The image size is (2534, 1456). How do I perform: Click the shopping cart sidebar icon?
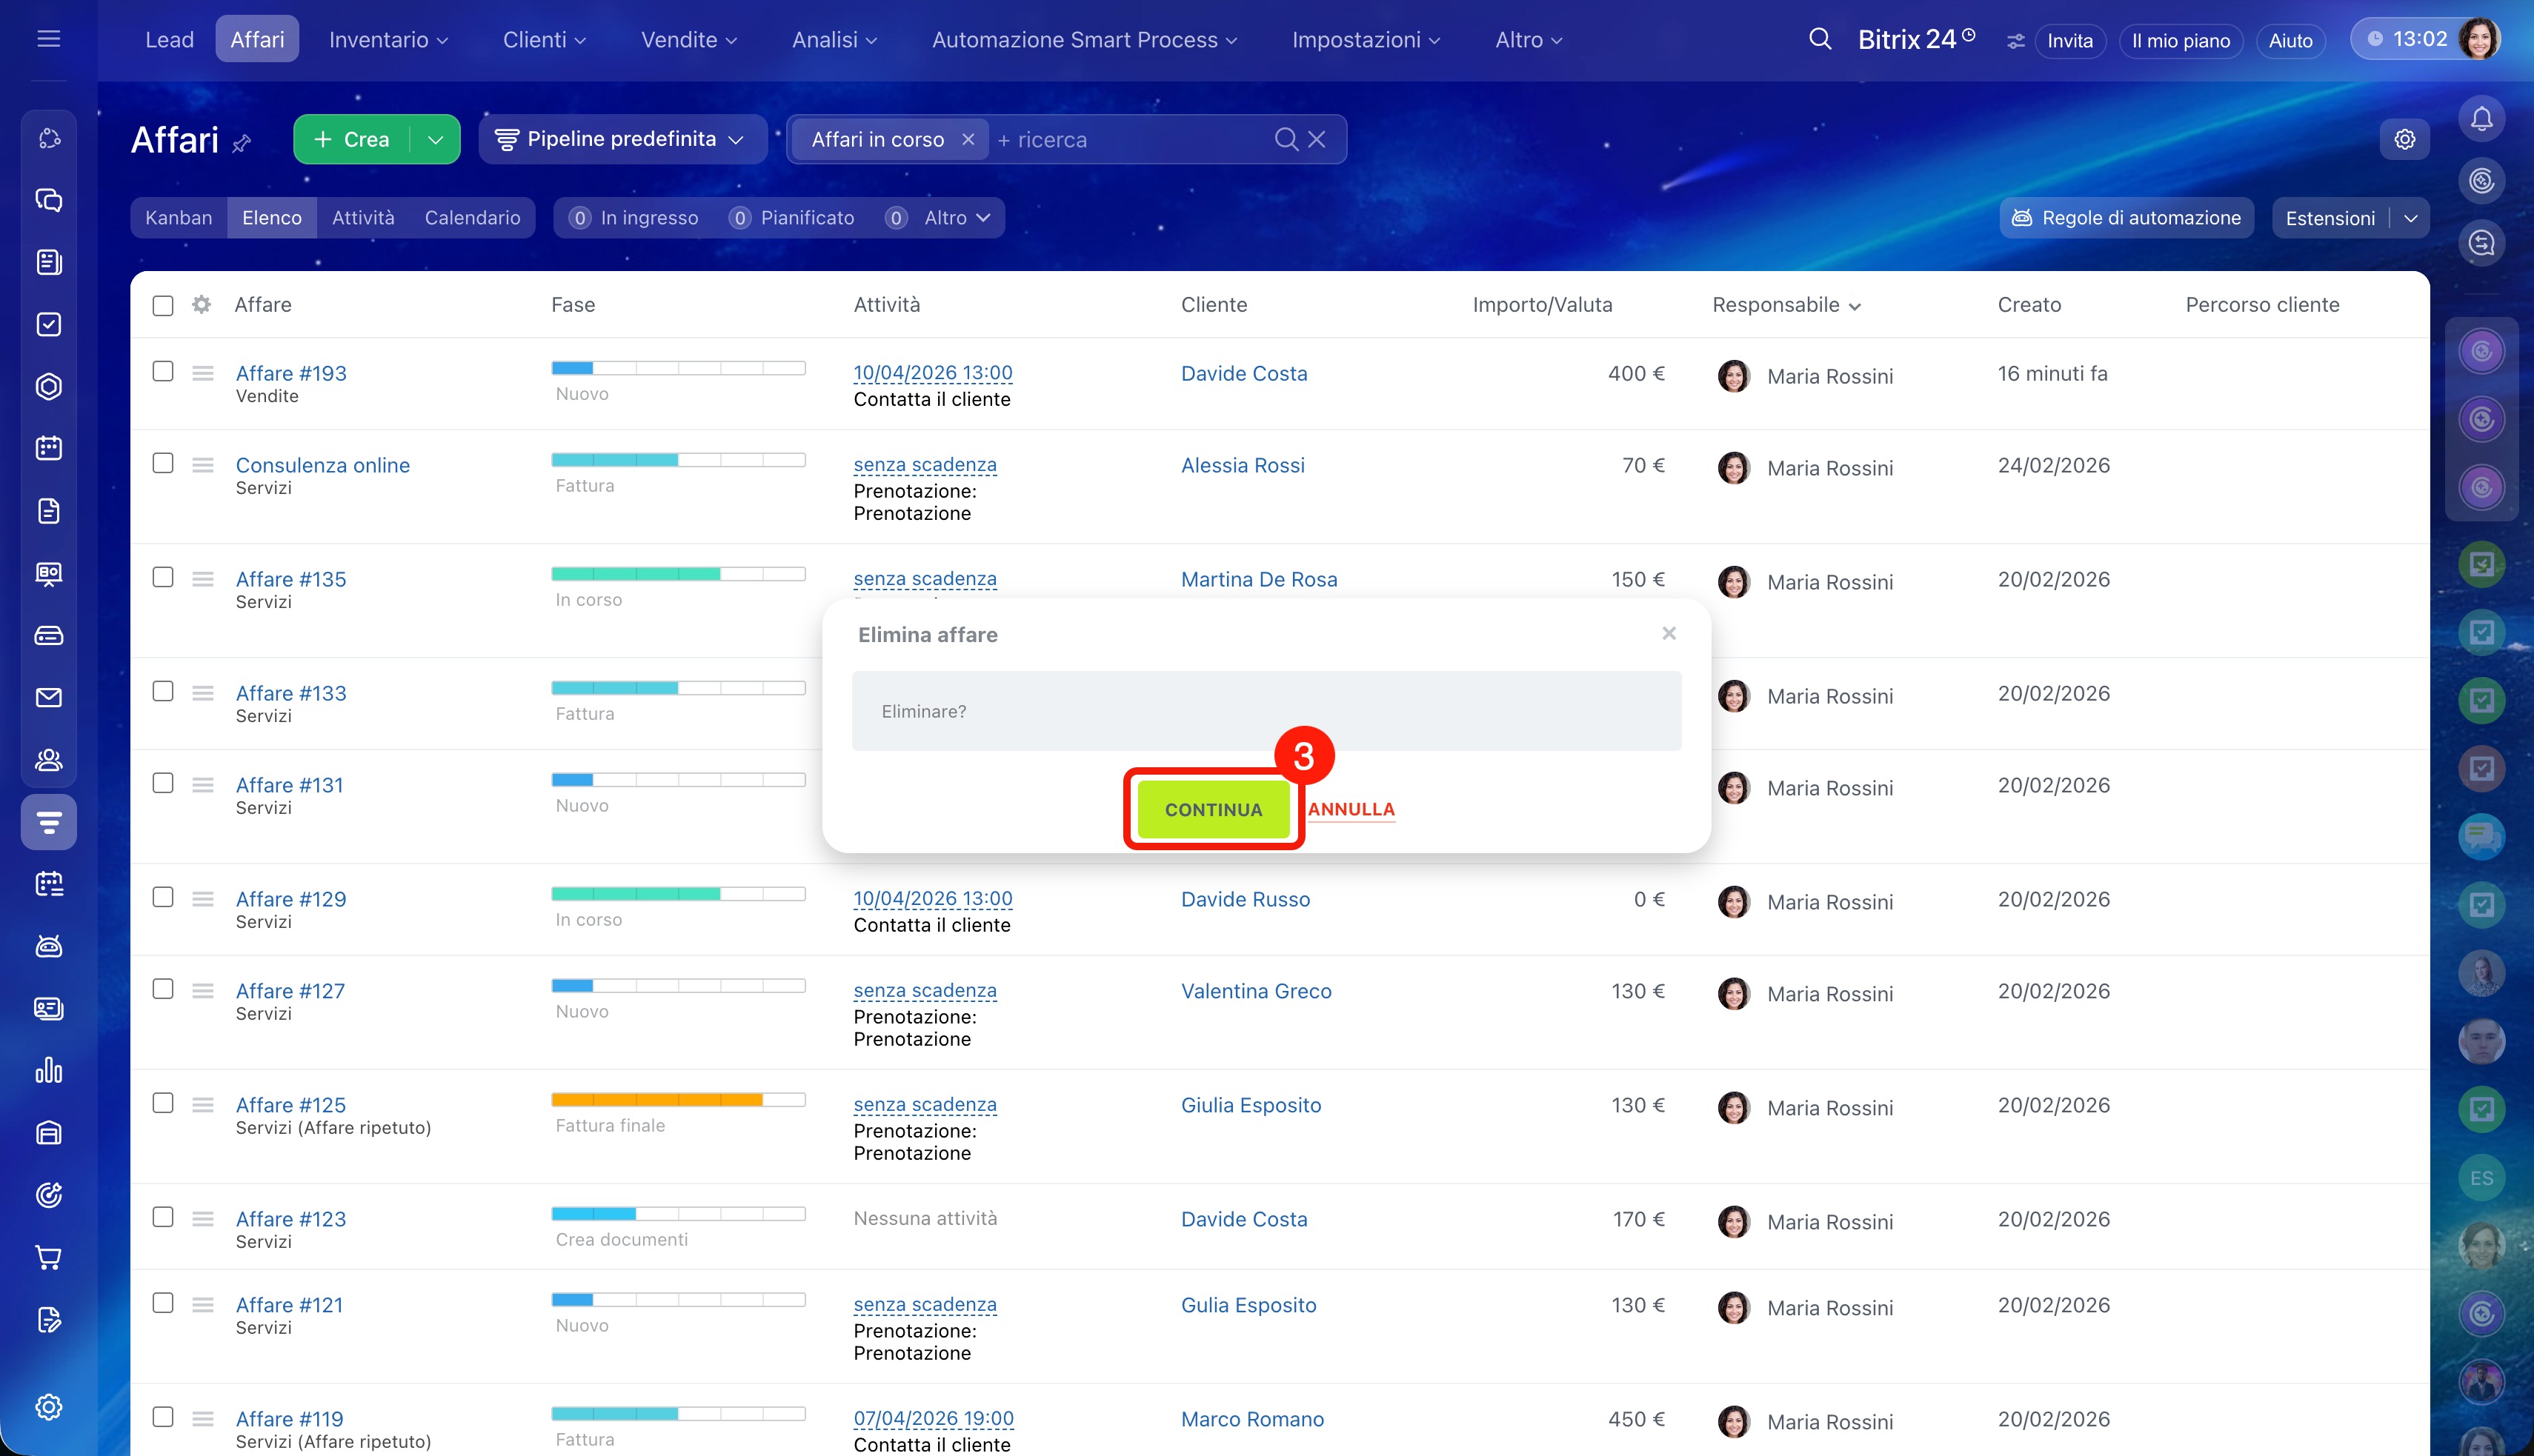pos(48,1257)
